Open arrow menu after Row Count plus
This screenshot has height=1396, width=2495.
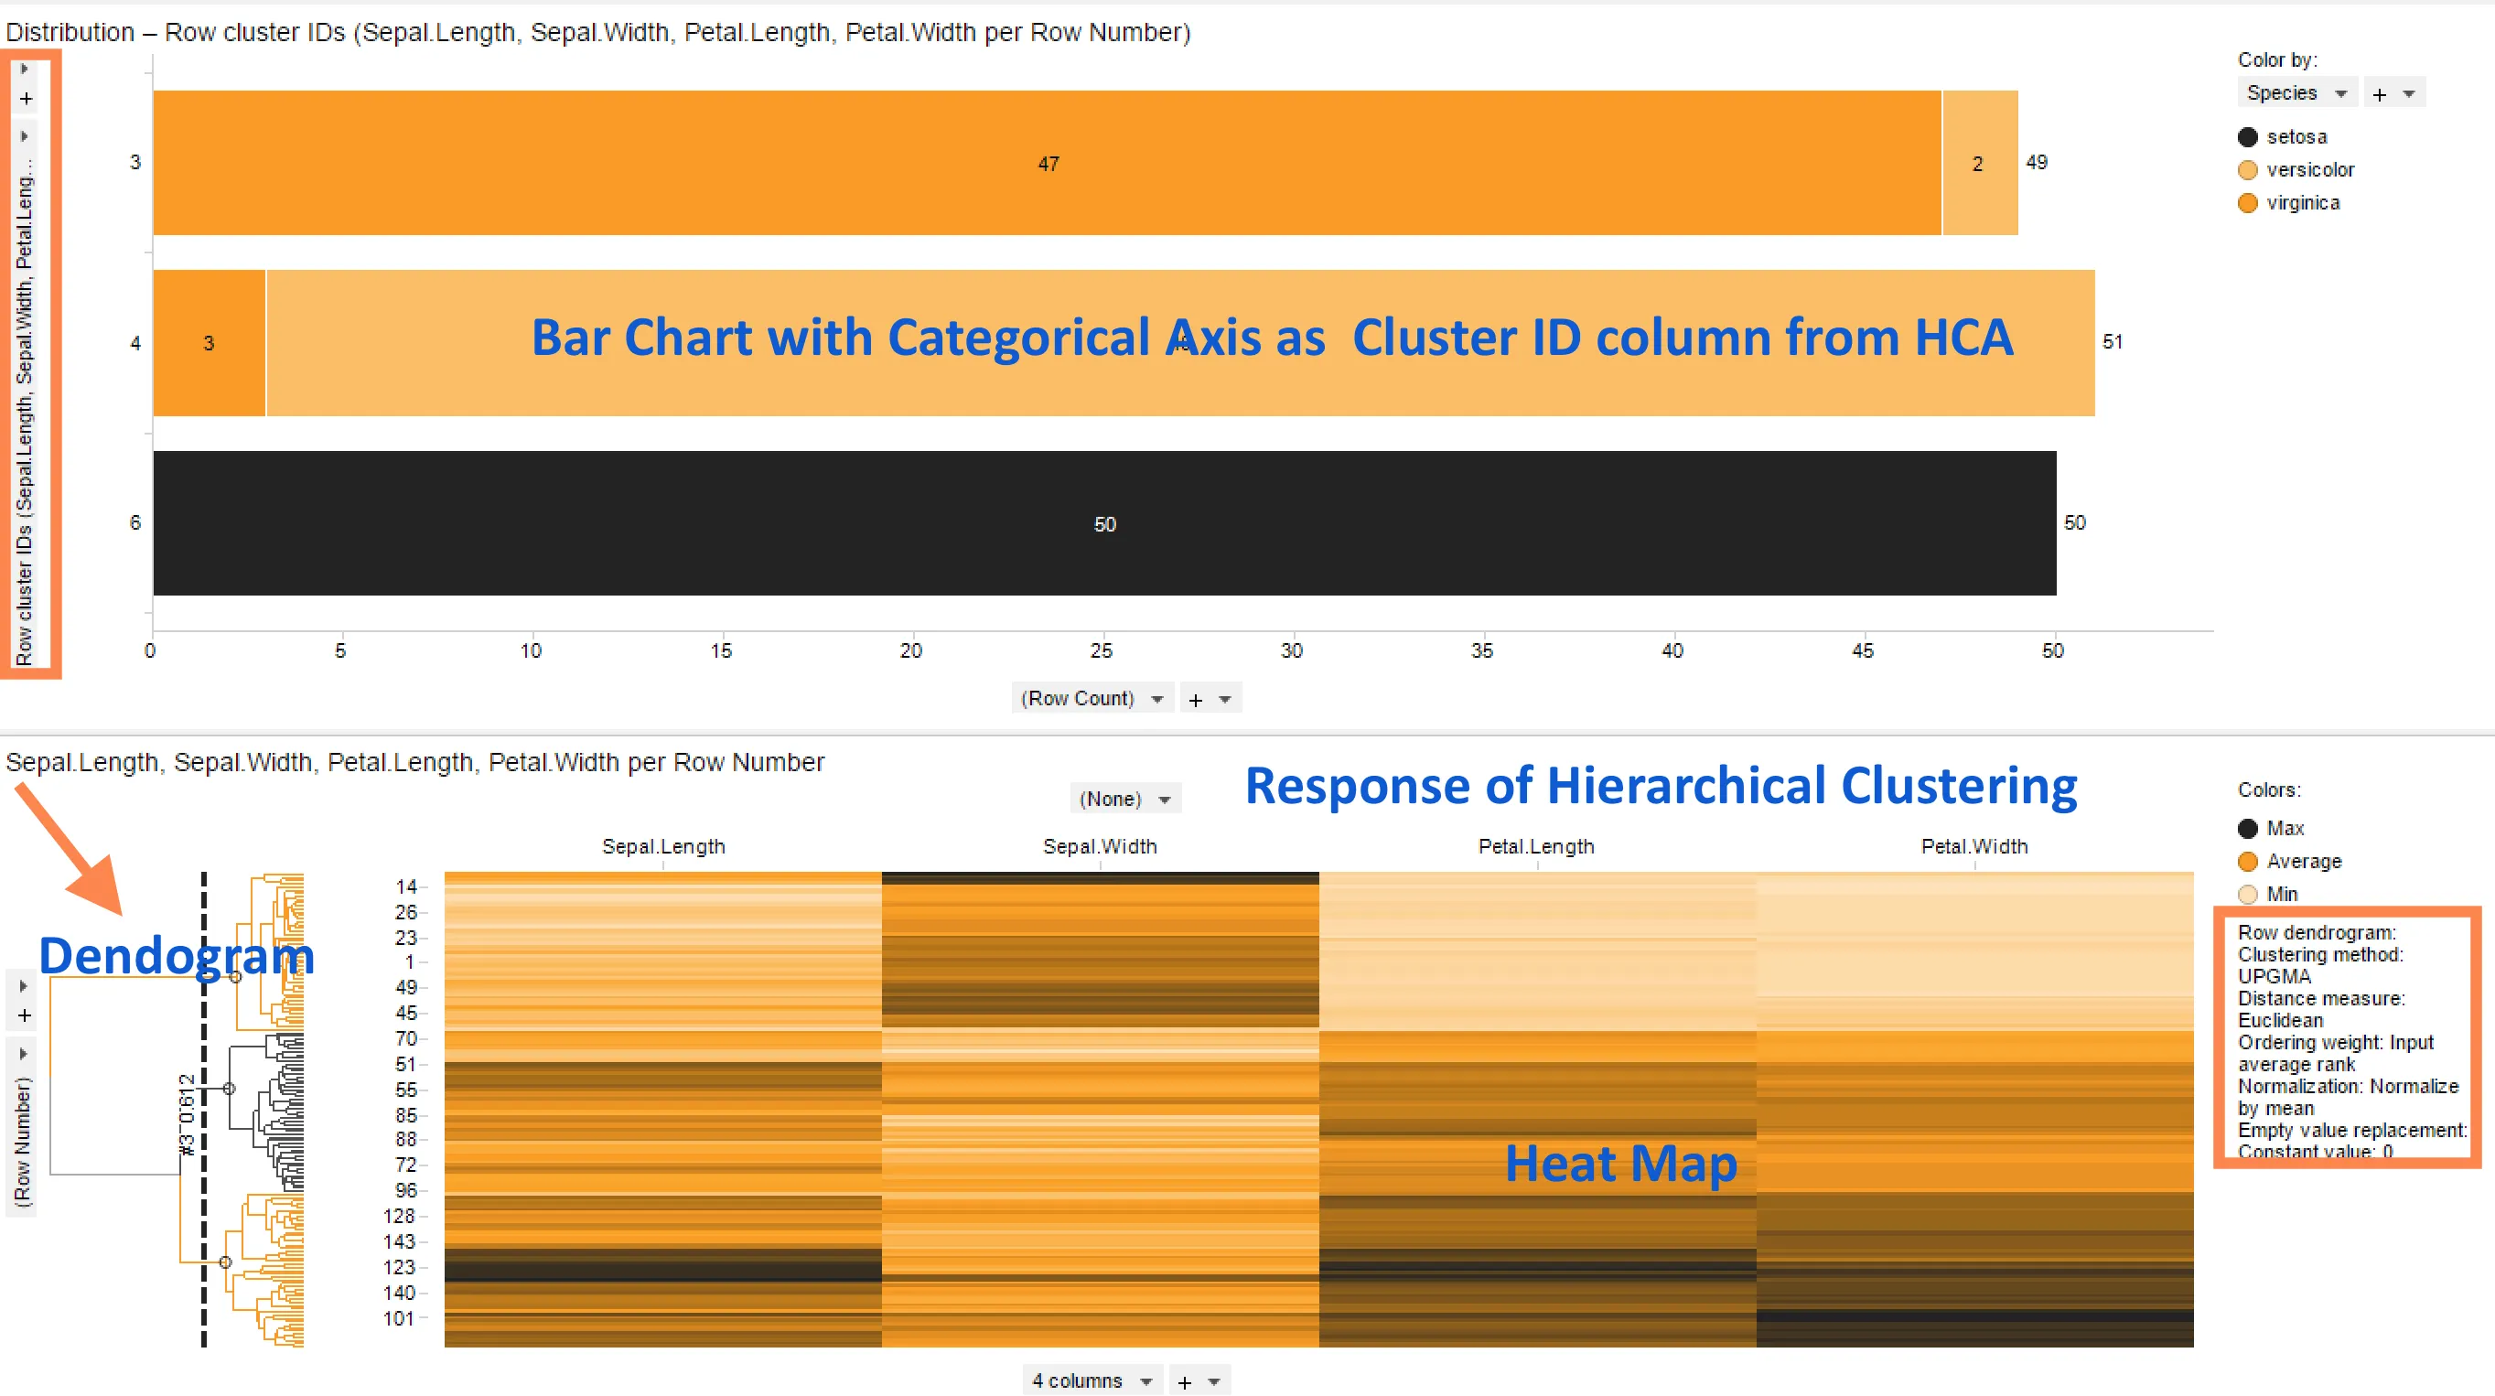(1225, 699)
